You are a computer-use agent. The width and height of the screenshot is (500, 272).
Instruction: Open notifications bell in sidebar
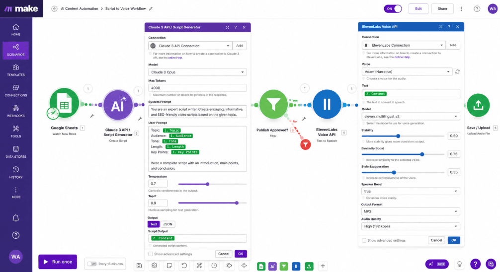point(15,218)
